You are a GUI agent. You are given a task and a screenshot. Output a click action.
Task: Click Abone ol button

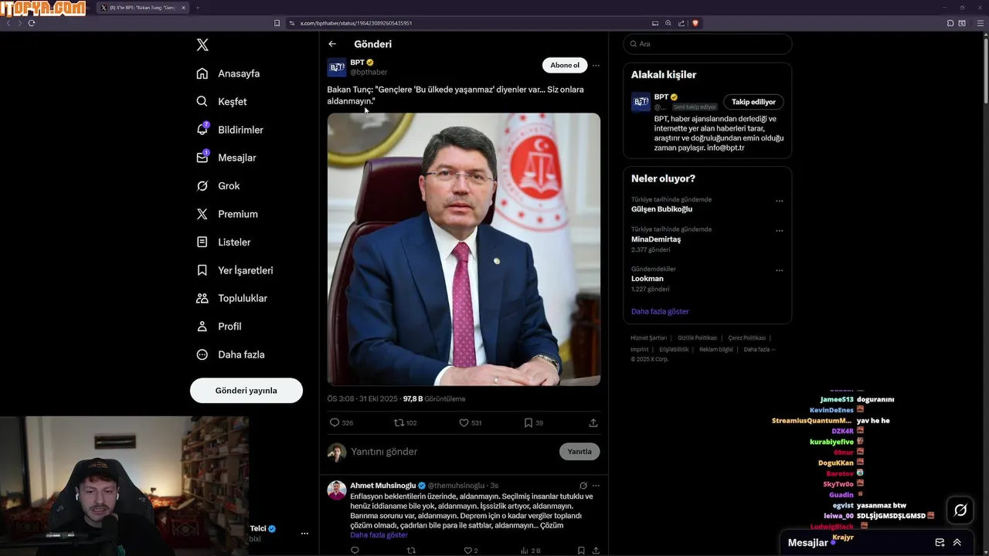click(565, 66)
